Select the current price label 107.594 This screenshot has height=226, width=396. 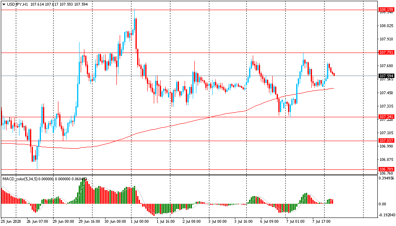point(386,76)
